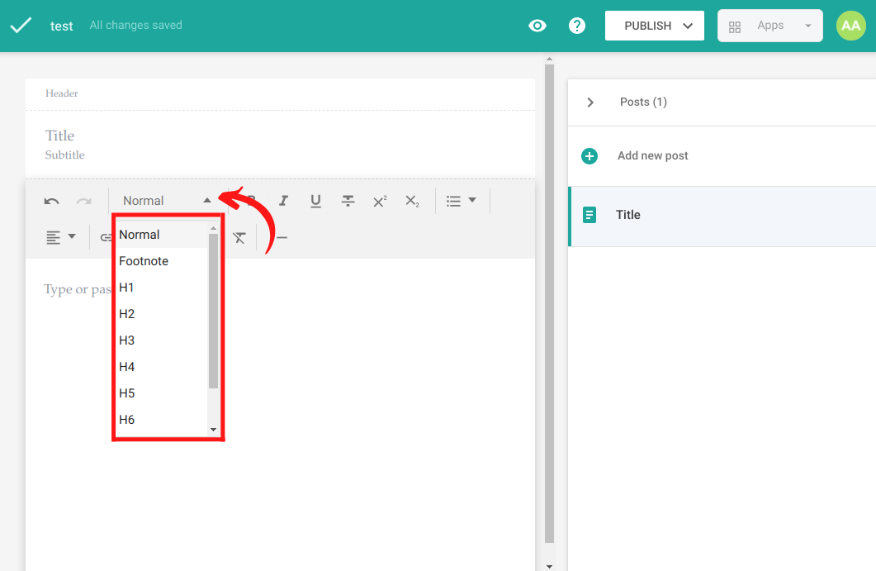Toggle preview with the eye icon
The height and width of the screenshot is (571, 876).
(x=537, y=26)
